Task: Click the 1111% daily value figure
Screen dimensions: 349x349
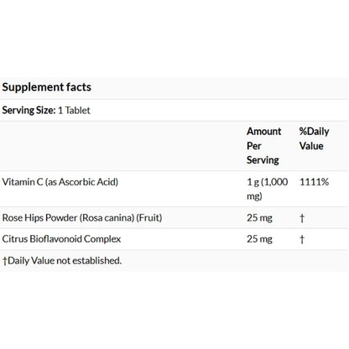Action: pos(314,182)
